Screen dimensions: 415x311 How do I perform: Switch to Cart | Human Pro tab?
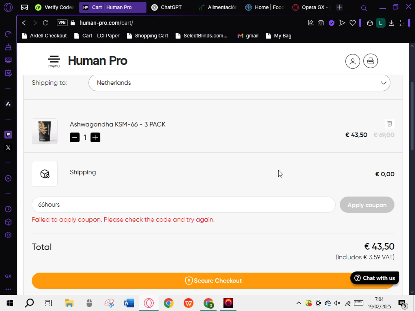point(113,7)
